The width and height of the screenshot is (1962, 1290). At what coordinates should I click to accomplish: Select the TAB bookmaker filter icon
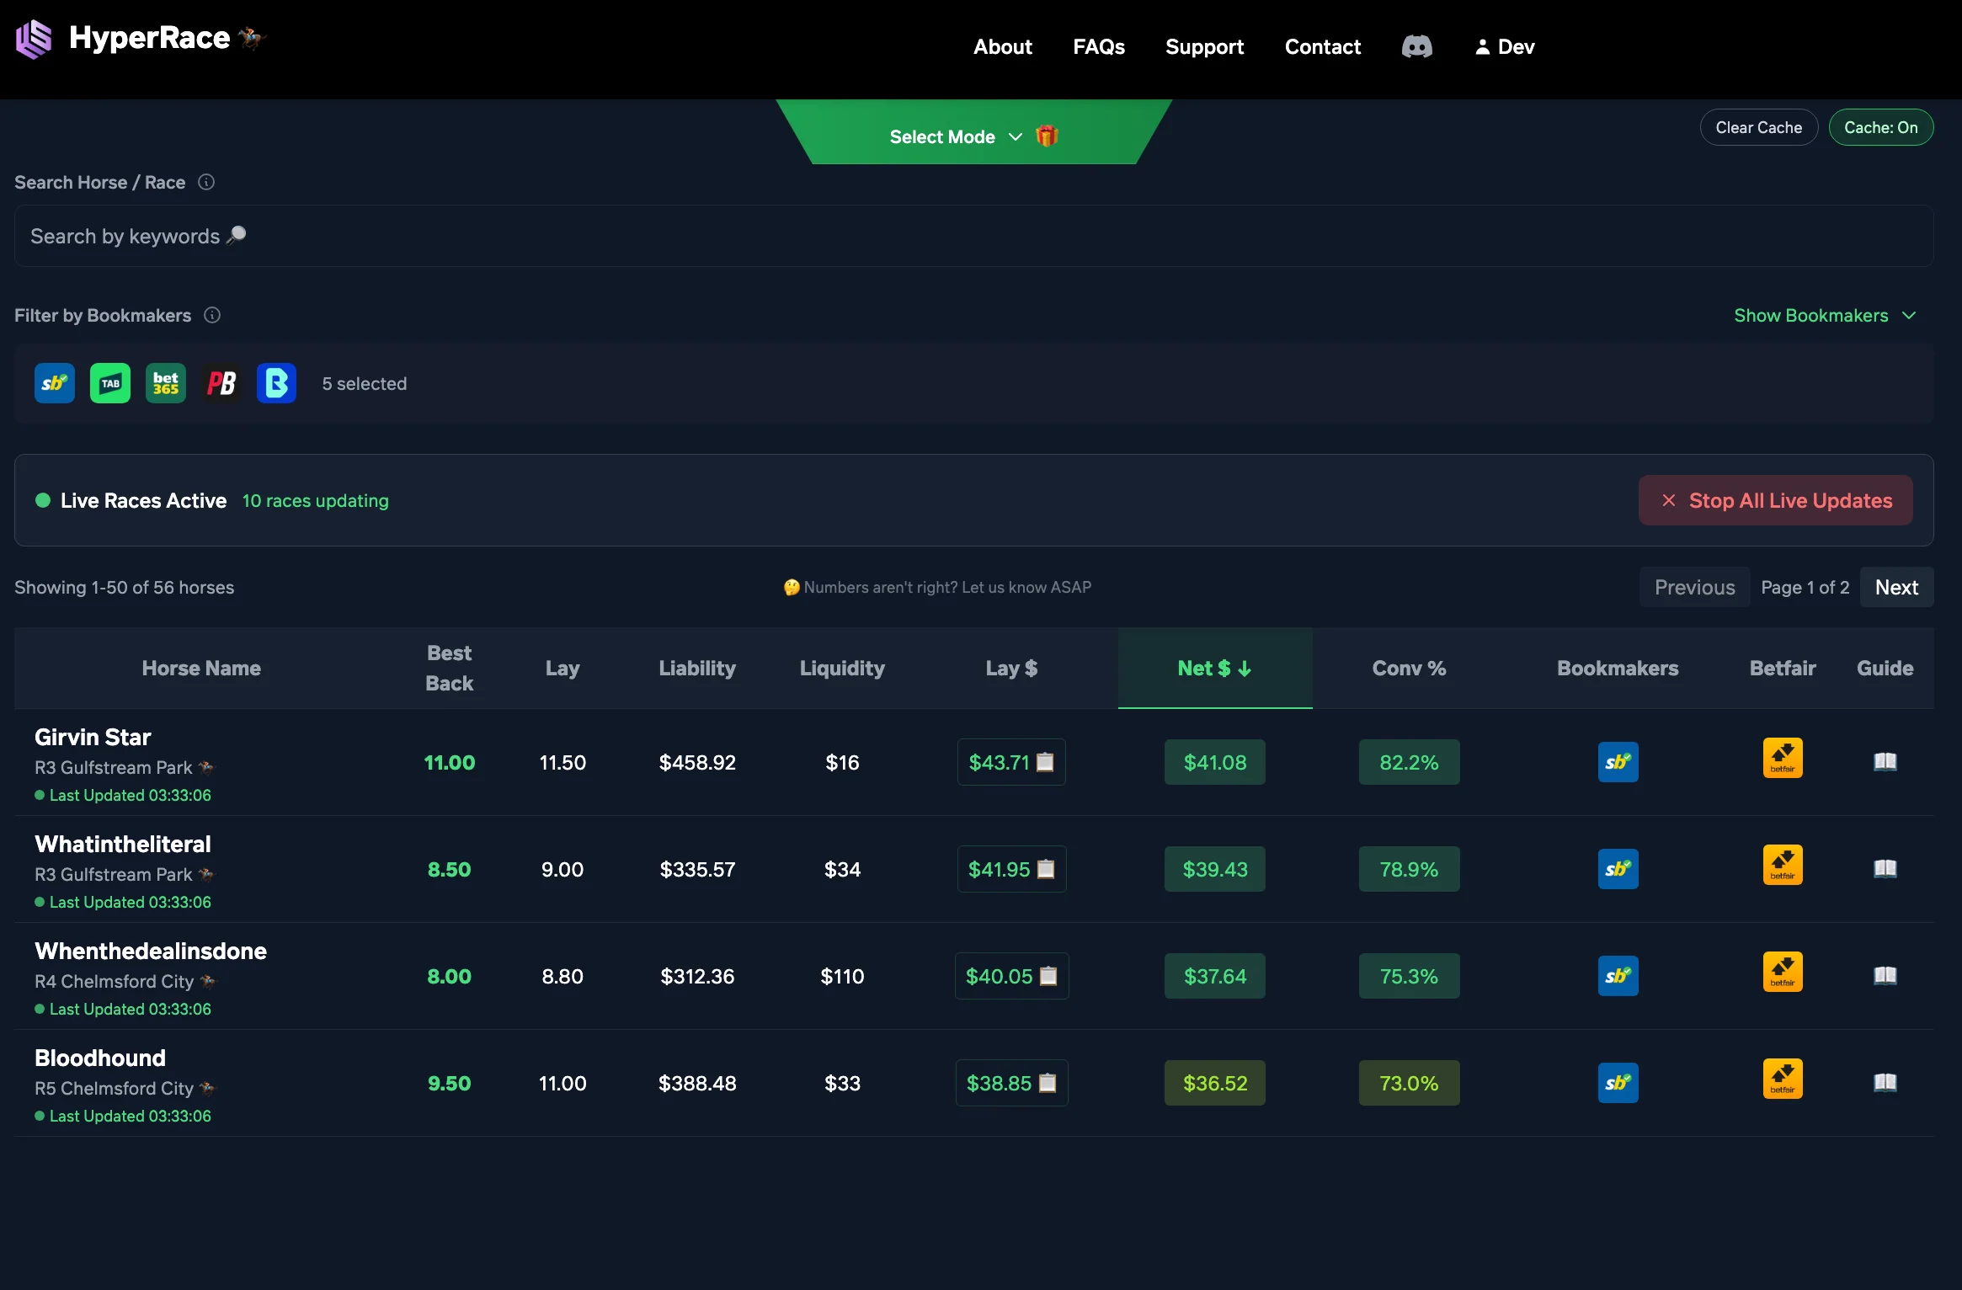[x=109, y=383]
